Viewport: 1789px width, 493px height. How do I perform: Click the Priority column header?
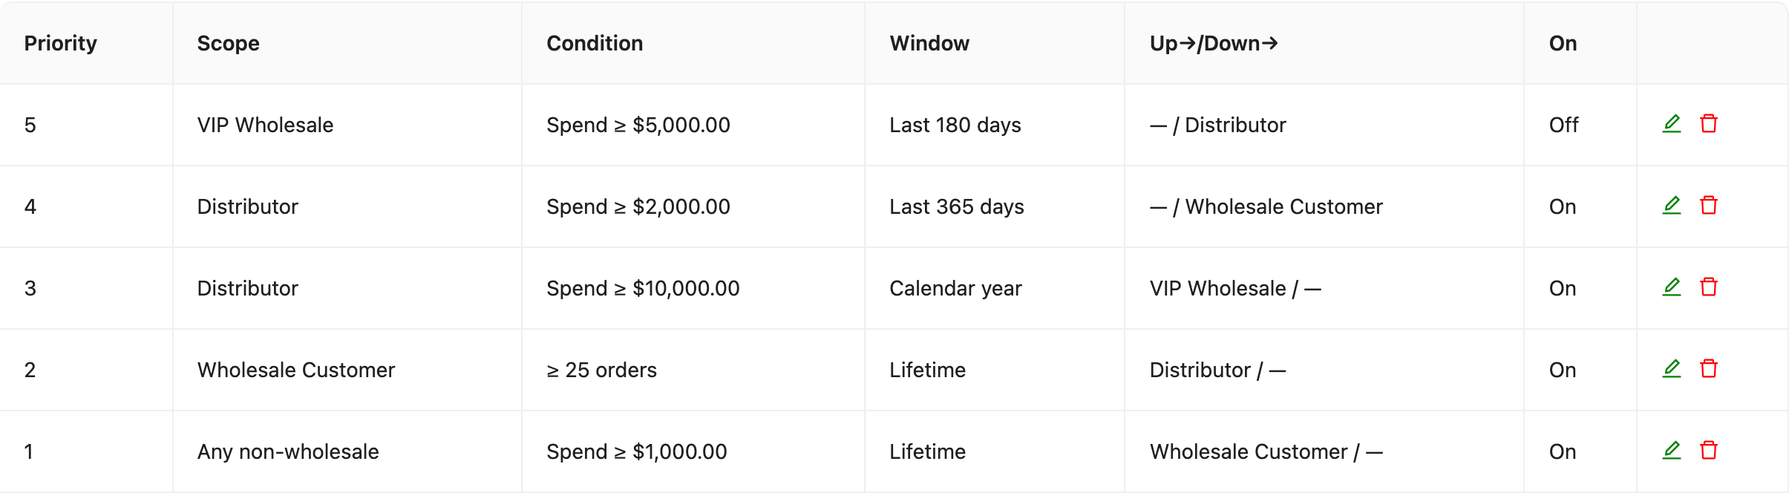pyautogui.click(x=61, y=43)
